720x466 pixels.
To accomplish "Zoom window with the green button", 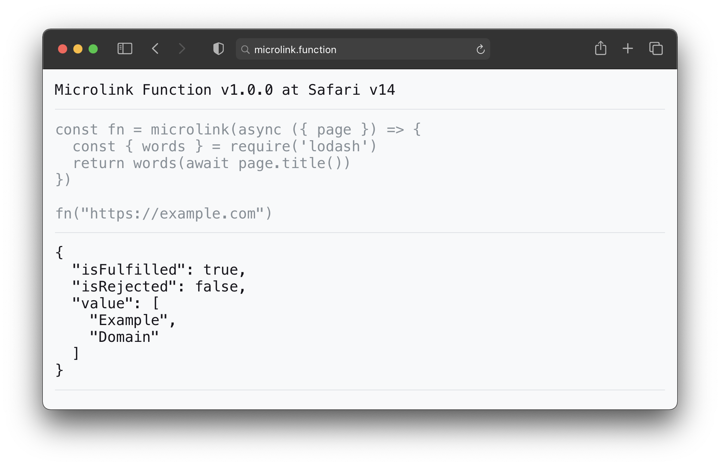I will 93,49.
